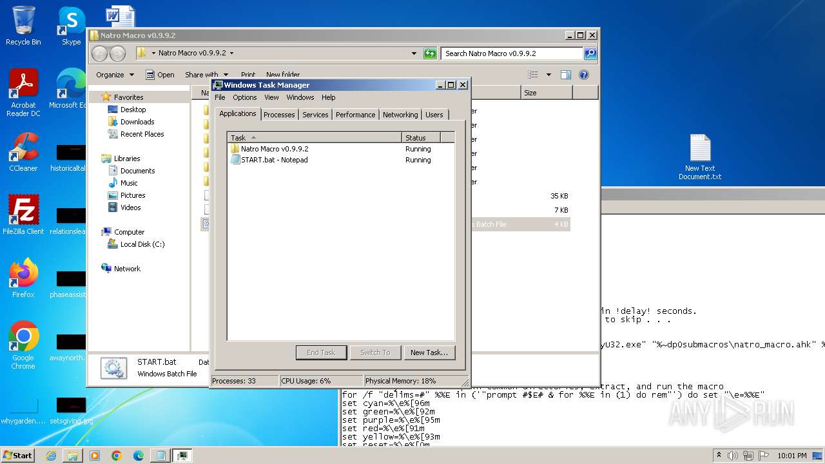Click the Start menu button
825x464 pixels.
pyautogui.click(x=18, y=456)
